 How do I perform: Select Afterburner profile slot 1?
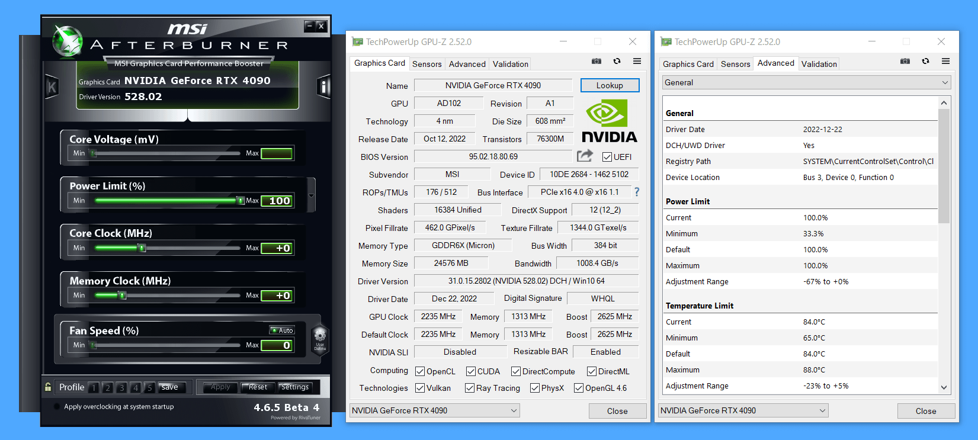pos(94,387)
